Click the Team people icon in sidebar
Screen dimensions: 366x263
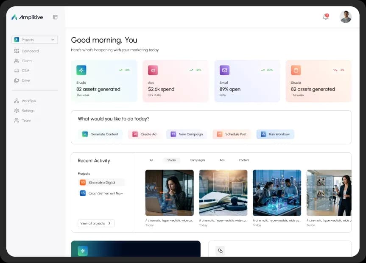[17, 121]
